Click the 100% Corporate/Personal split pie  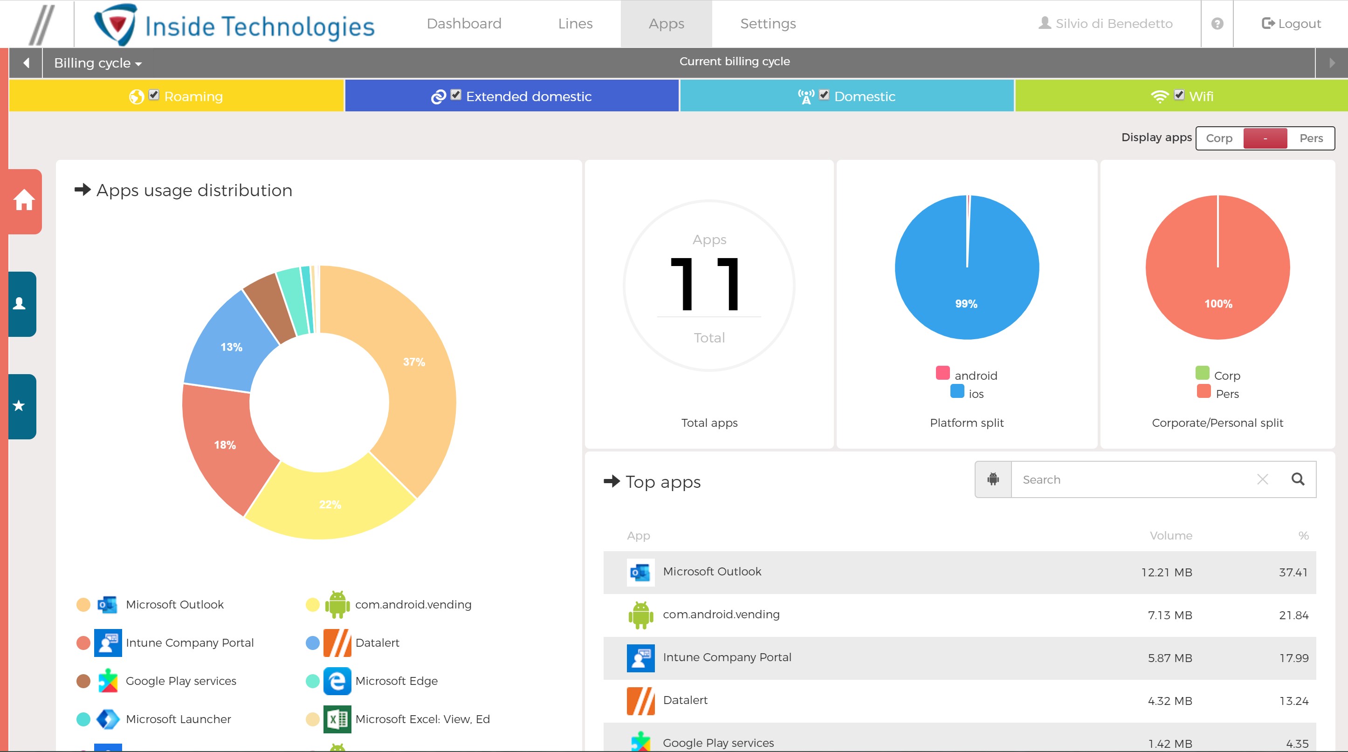1217,267
